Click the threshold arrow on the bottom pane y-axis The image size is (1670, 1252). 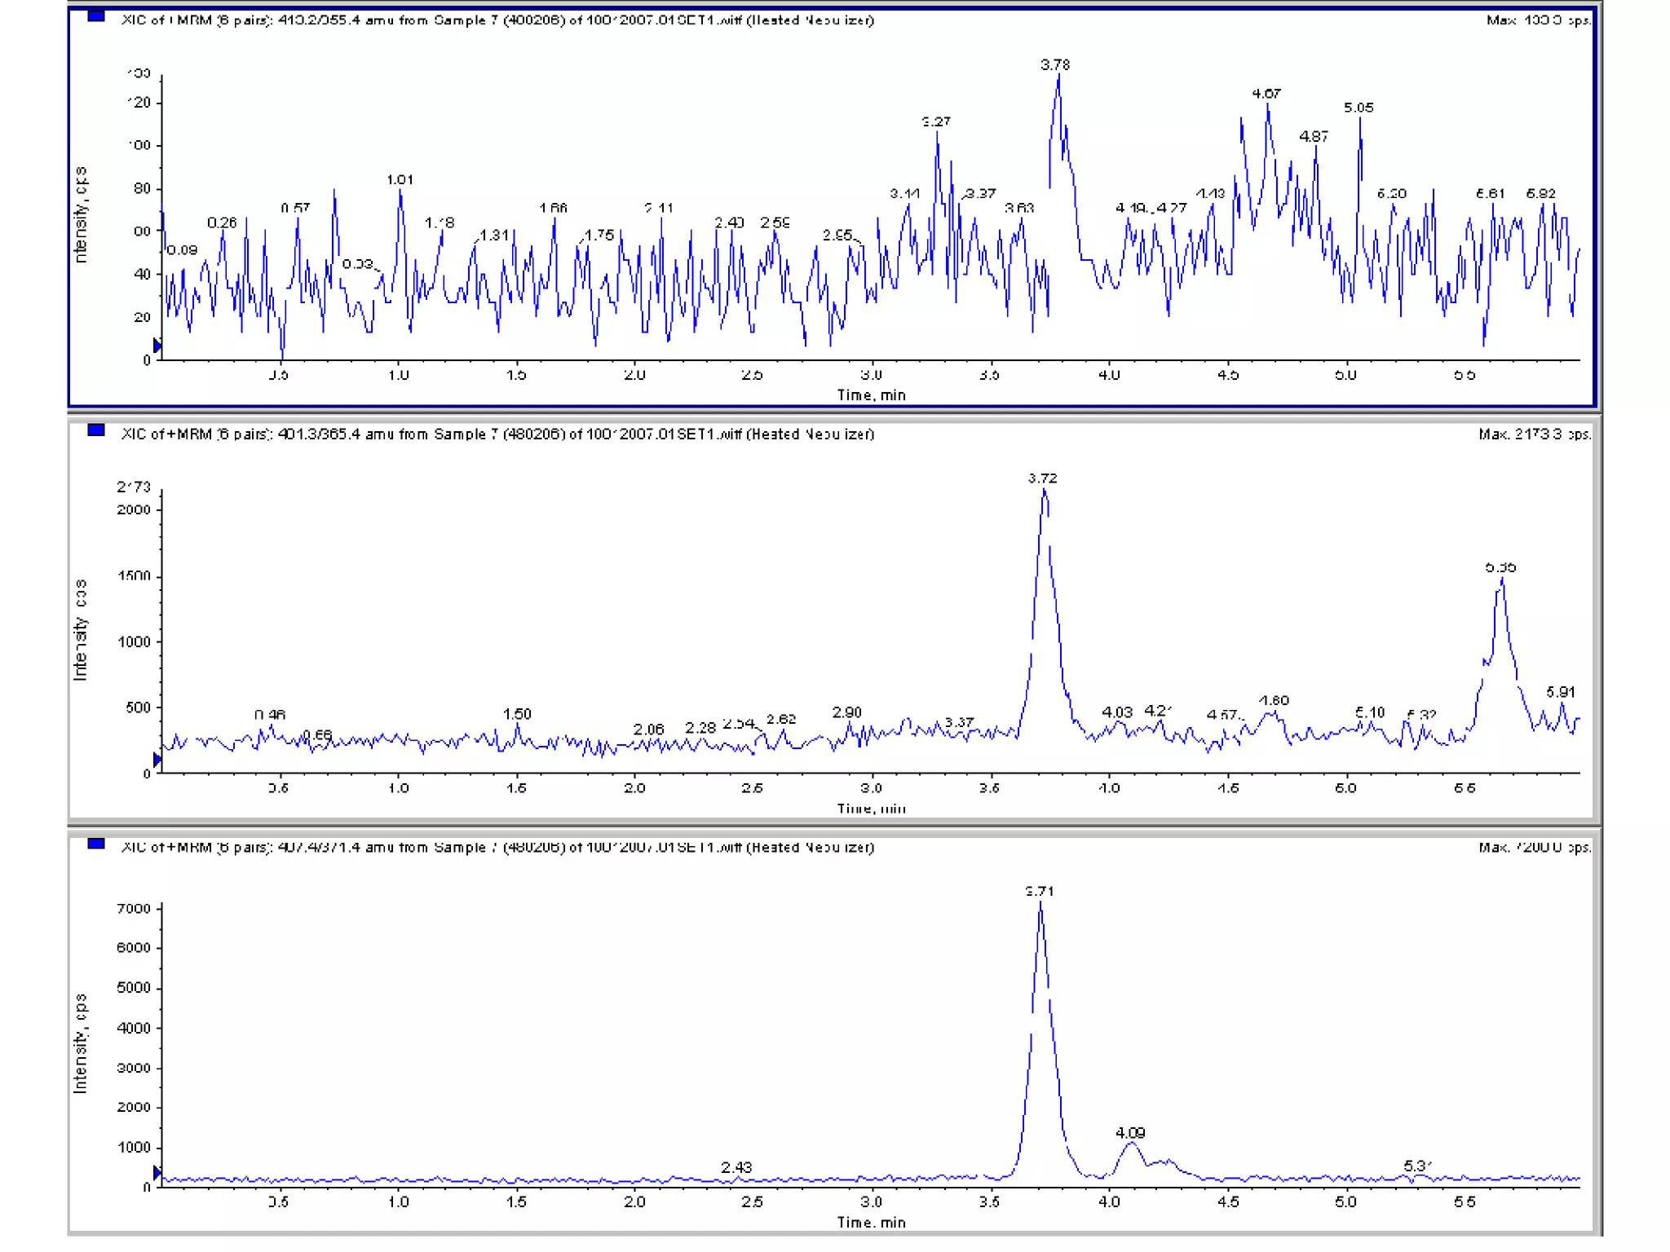[x=157, y=1173]
